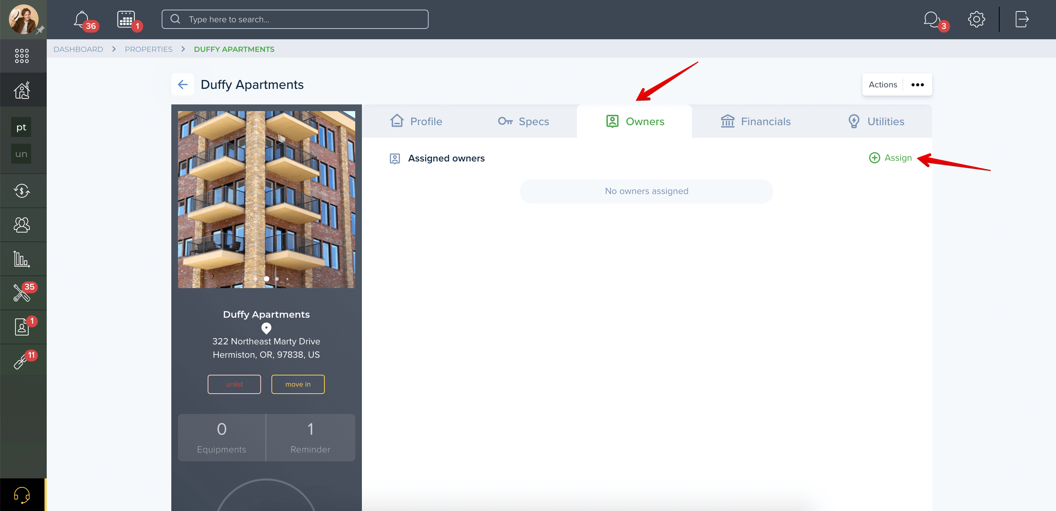
Task: Click the location pin under property name
Action: (x=267, y=328)
